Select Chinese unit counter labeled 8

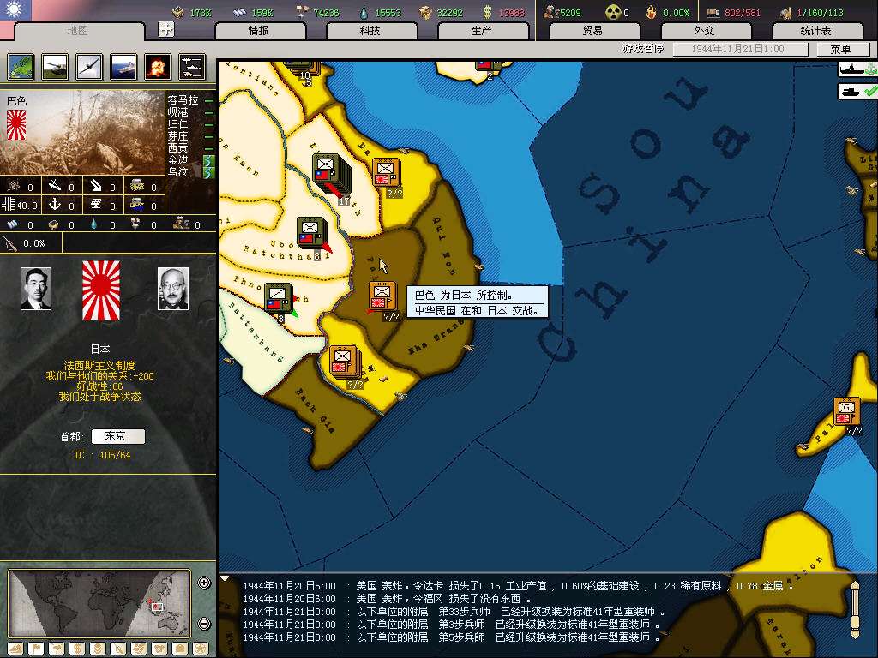311,234
